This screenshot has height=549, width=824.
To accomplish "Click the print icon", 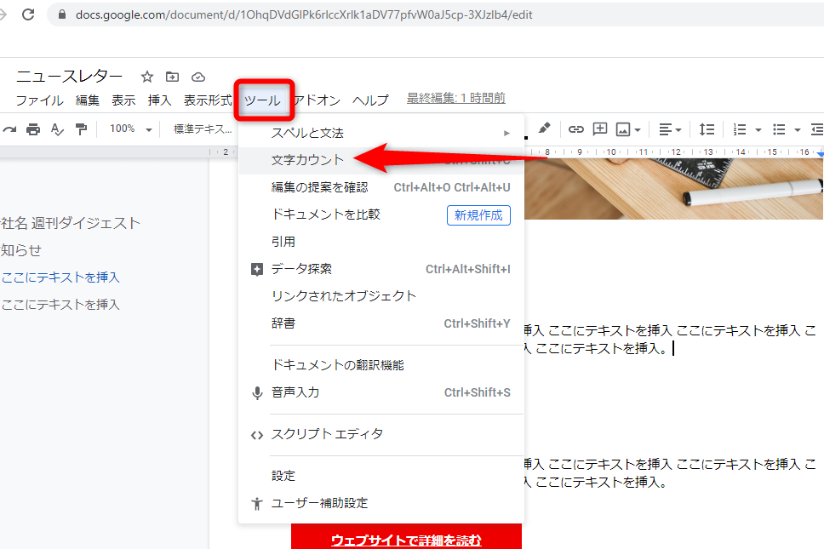I will point(33,129).
